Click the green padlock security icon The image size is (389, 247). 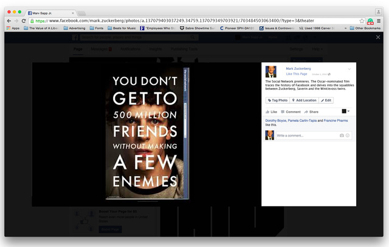(32, 21)
